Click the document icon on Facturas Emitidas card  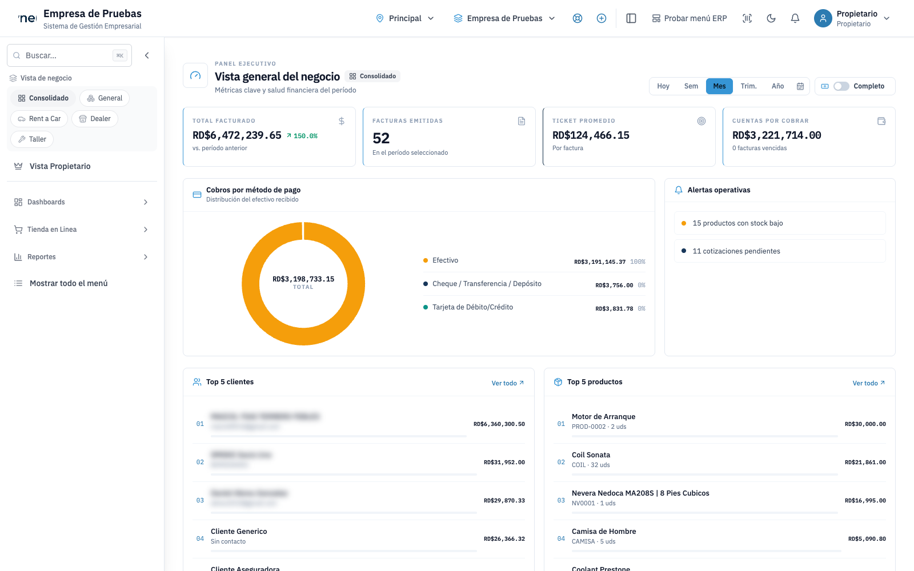[x=522, y=121]
